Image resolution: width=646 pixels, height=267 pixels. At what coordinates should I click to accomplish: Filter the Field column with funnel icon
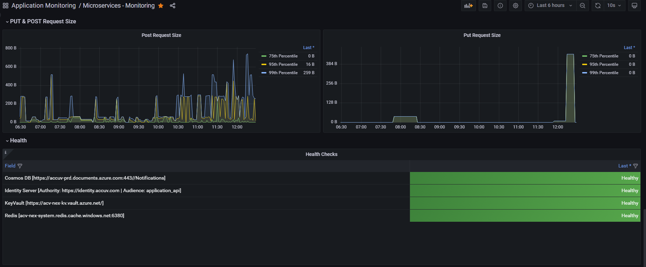(20, 166)
